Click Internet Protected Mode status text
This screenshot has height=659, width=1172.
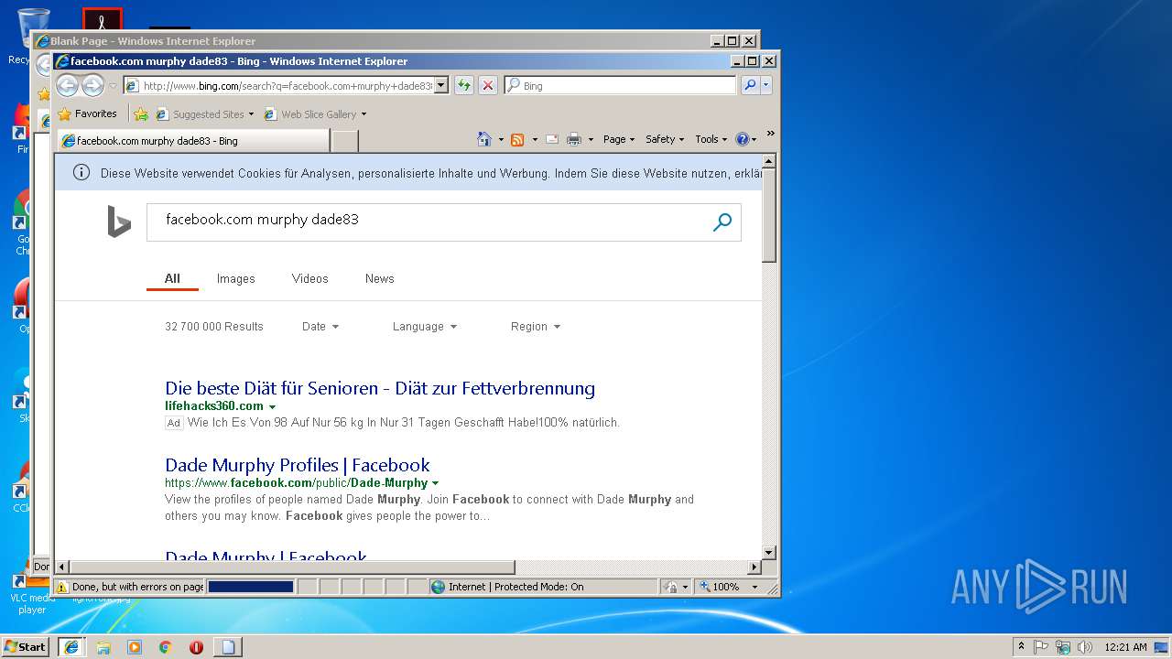click(x=516, y=588)
